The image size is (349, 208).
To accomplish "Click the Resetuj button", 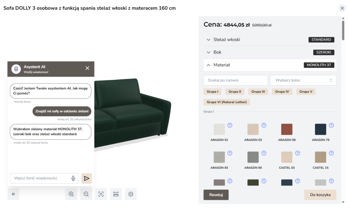I will coord(216,195).
